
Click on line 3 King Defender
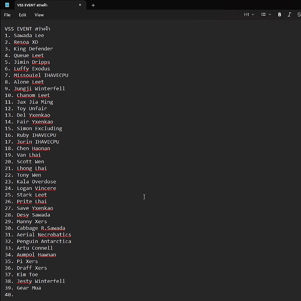tap(29, 49)
